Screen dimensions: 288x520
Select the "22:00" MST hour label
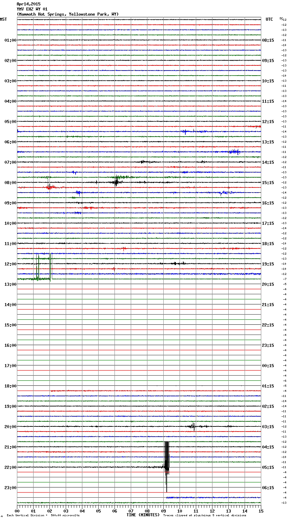tap(11, 467)
